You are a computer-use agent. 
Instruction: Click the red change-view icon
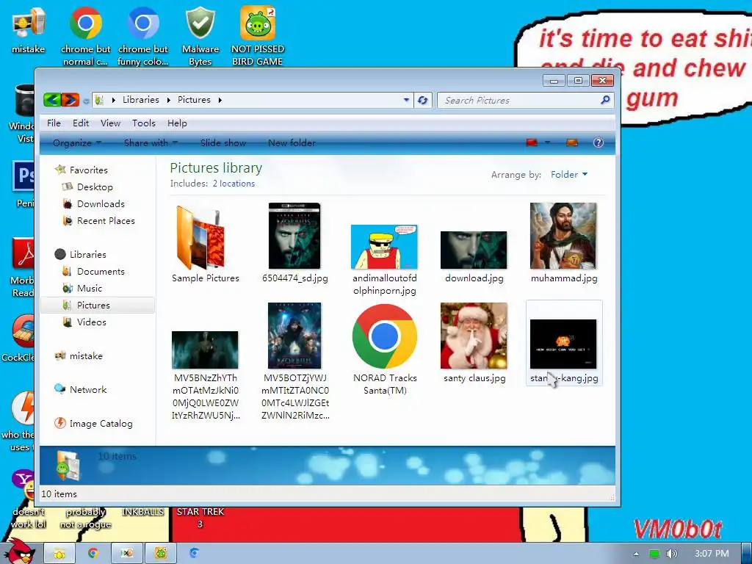coord(532,142)
